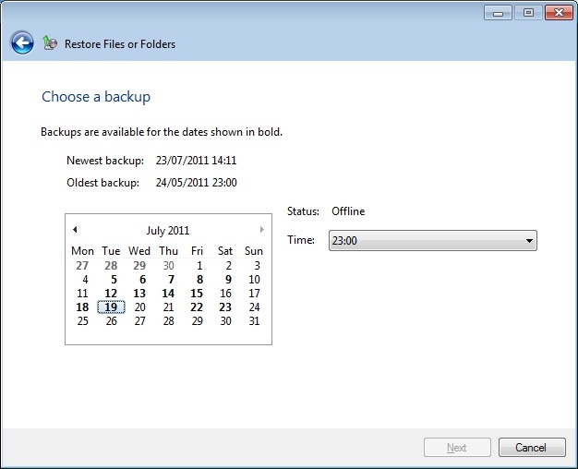Pick 12 July in the calendar
Image resolution: width=578 pixels, height=469 pixels.
(111, 294)
